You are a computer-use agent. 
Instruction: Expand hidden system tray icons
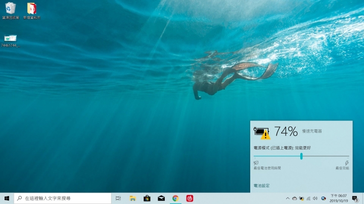[x=288, y=198]
